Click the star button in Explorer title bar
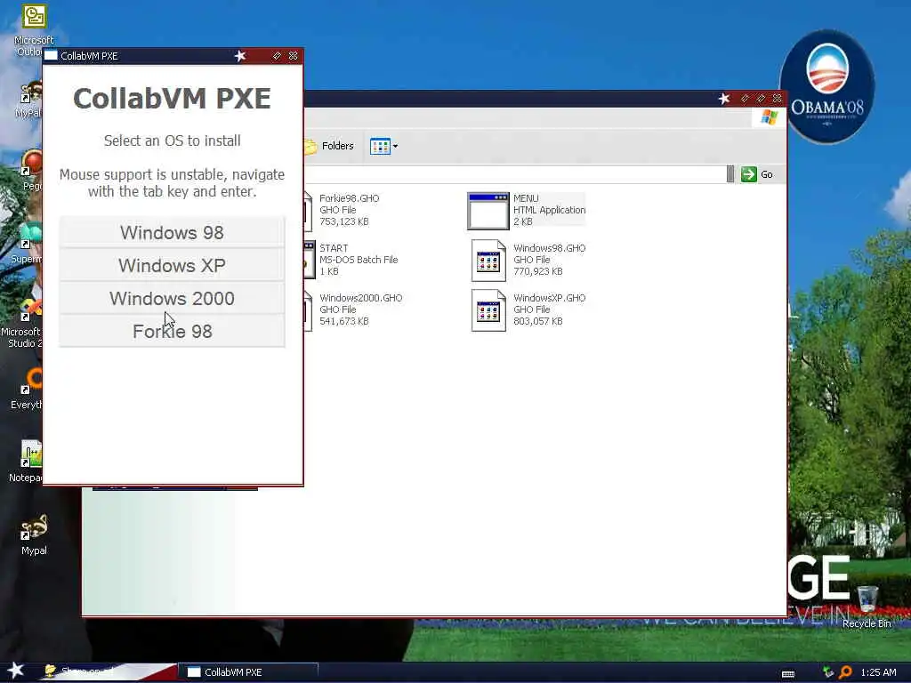 point(724,99)
